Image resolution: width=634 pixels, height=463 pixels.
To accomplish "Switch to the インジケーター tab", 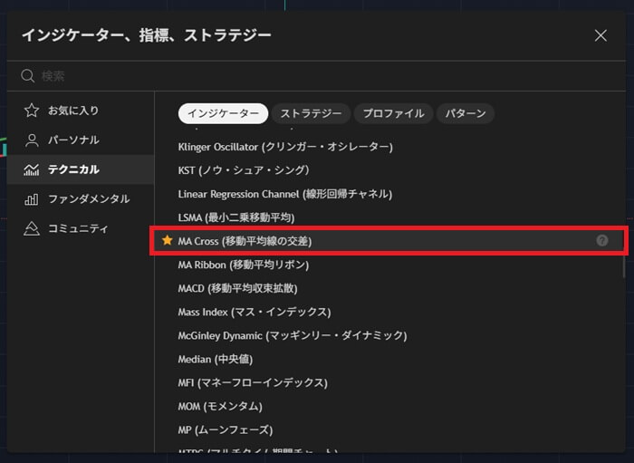I will (x=223, y=113).
